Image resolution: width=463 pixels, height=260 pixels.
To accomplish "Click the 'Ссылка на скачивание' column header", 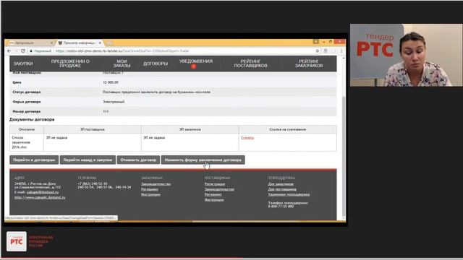I will [288, 129].
